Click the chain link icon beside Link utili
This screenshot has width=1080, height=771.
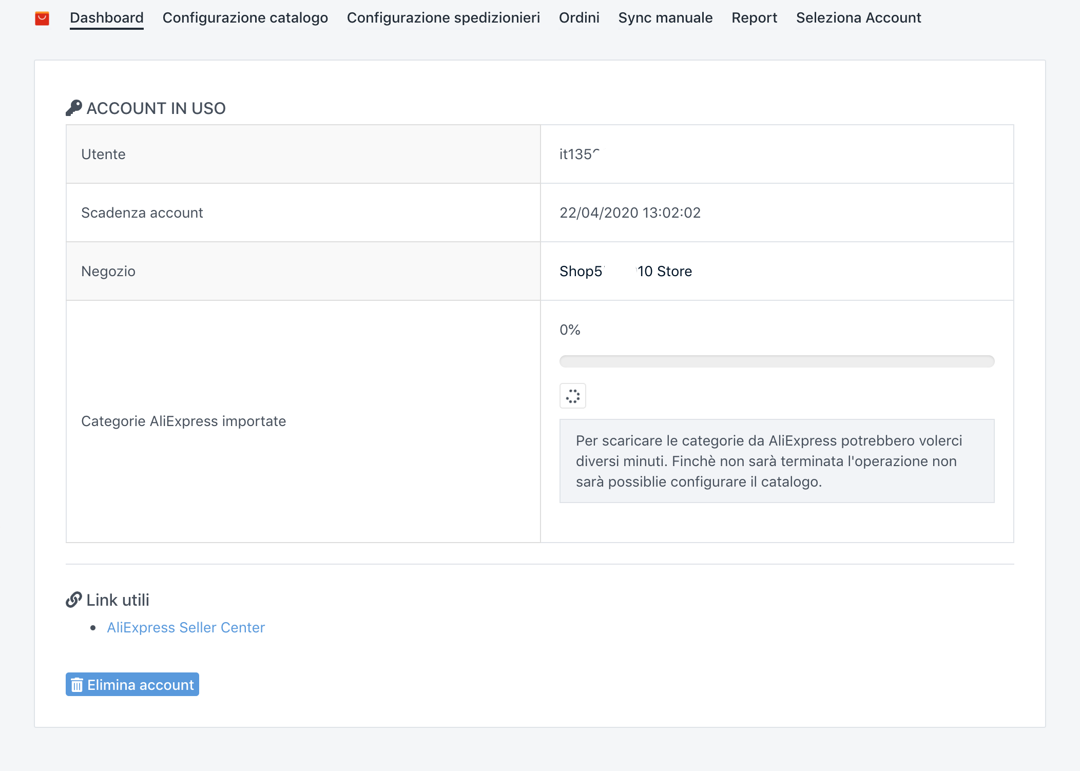pyautogui.click(x=74, y=600)
